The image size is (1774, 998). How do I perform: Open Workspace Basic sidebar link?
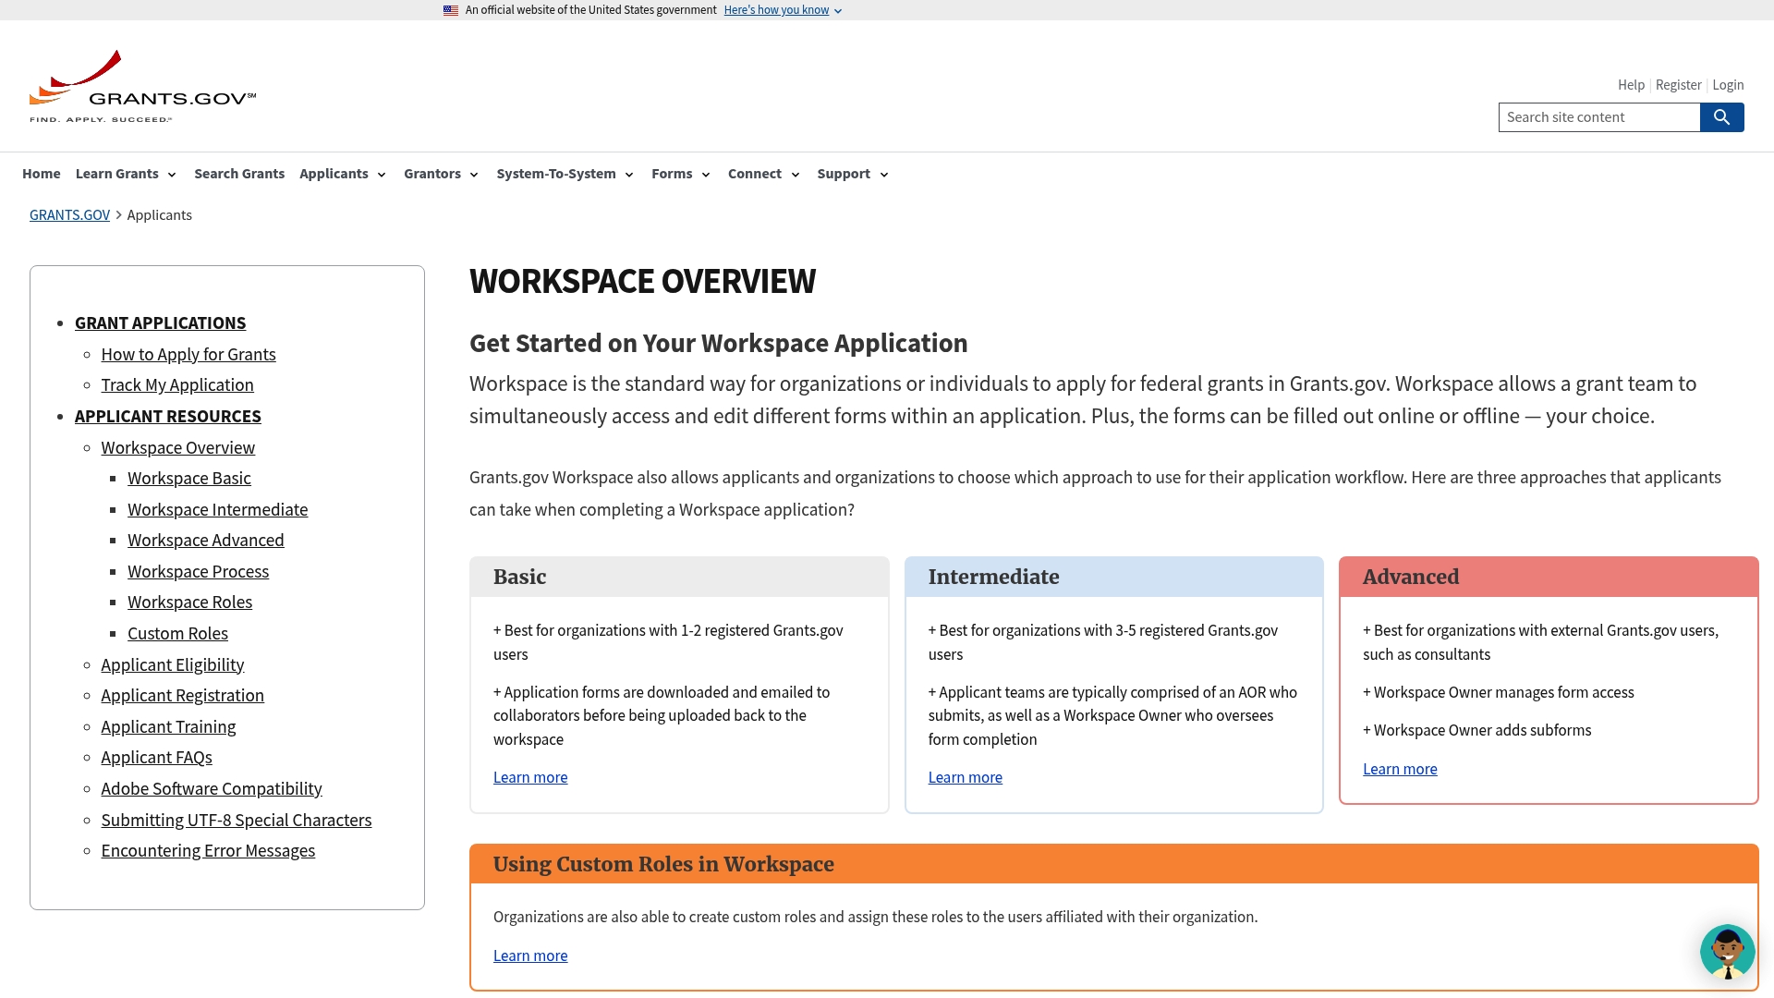tap(189, 479)
